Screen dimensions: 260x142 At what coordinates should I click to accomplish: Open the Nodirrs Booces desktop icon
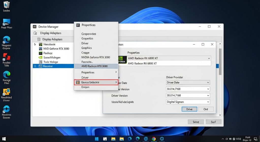(x=6, y=112)
